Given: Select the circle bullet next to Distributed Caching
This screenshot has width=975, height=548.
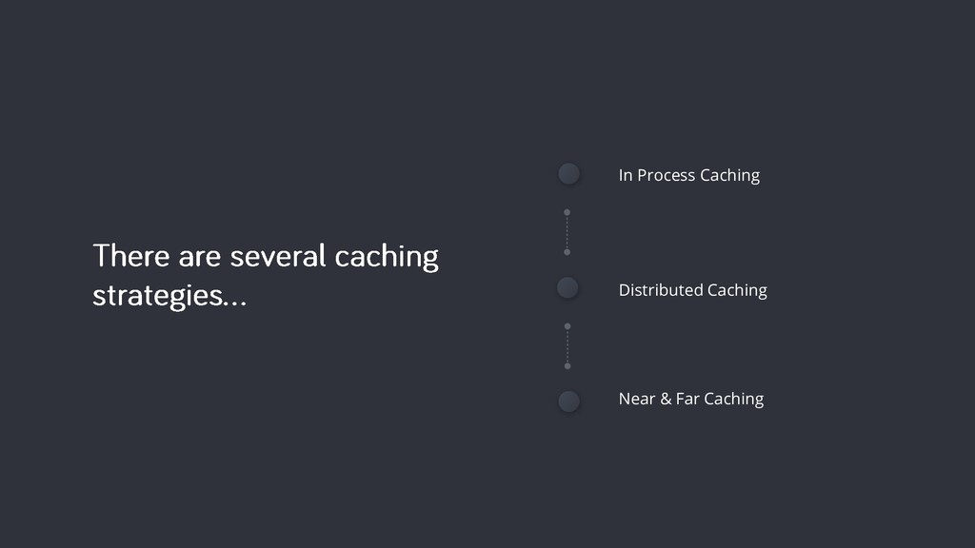Looking at the screenshot, I should (567, 287).
